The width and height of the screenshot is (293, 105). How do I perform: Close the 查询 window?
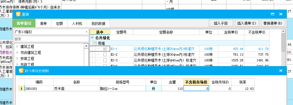click(x=281, y=14)
